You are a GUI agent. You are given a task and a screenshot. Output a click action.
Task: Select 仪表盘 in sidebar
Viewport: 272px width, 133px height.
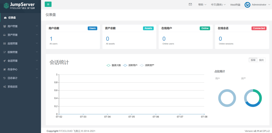(21, 18)
